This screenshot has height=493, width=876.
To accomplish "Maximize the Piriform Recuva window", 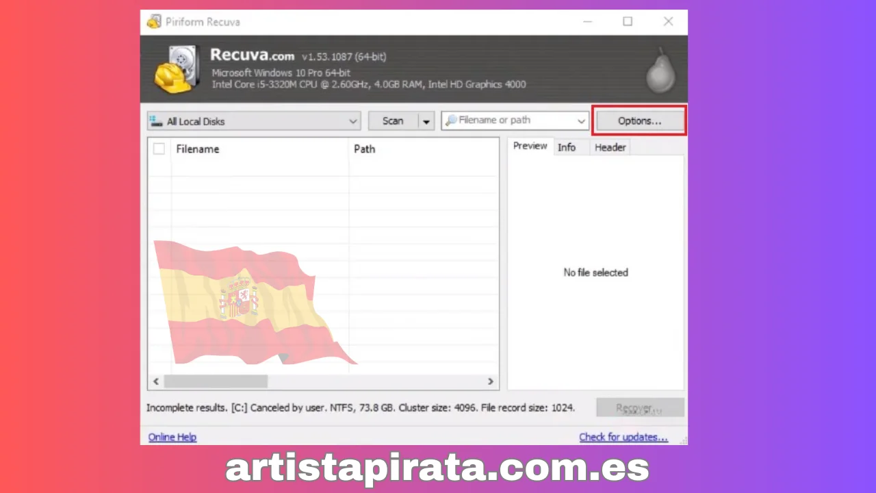I will 628,22.
